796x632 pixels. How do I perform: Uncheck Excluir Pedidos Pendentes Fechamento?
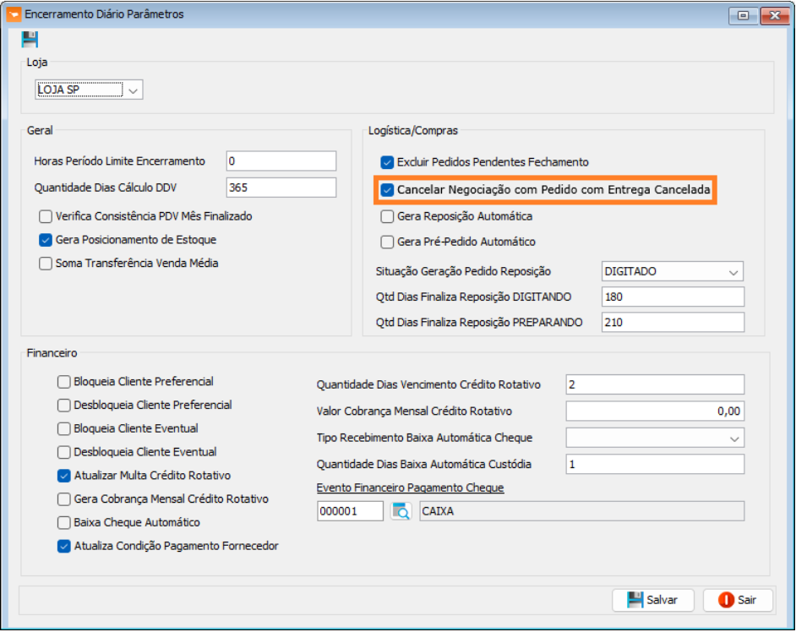point(387,162)
